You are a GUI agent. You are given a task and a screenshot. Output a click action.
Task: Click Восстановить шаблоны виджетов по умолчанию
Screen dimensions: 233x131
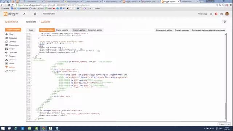(208, 30)
